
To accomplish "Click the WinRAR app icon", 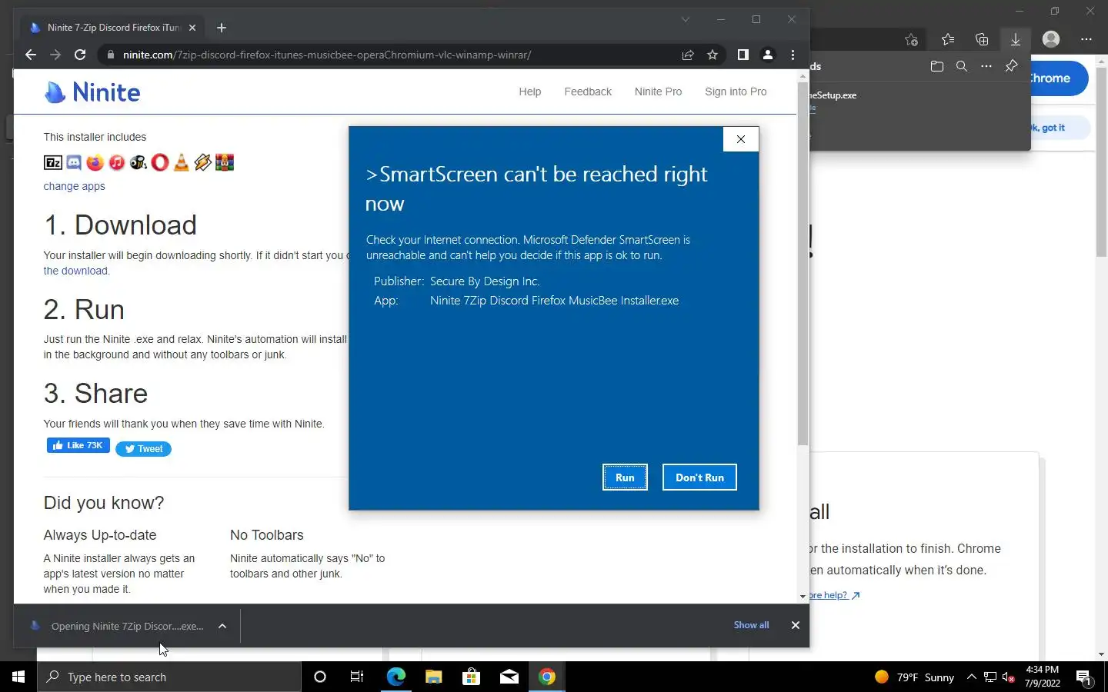I will tap(225, 162).
